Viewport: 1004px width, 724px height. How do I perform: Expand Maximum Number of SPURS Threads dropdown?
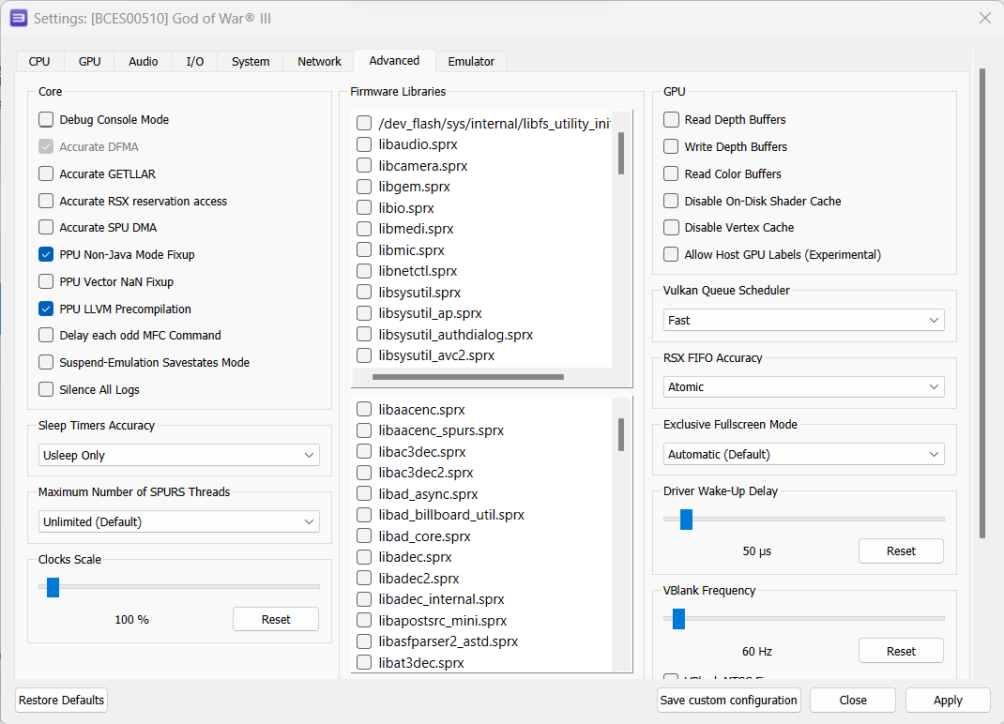coord(178,521)
